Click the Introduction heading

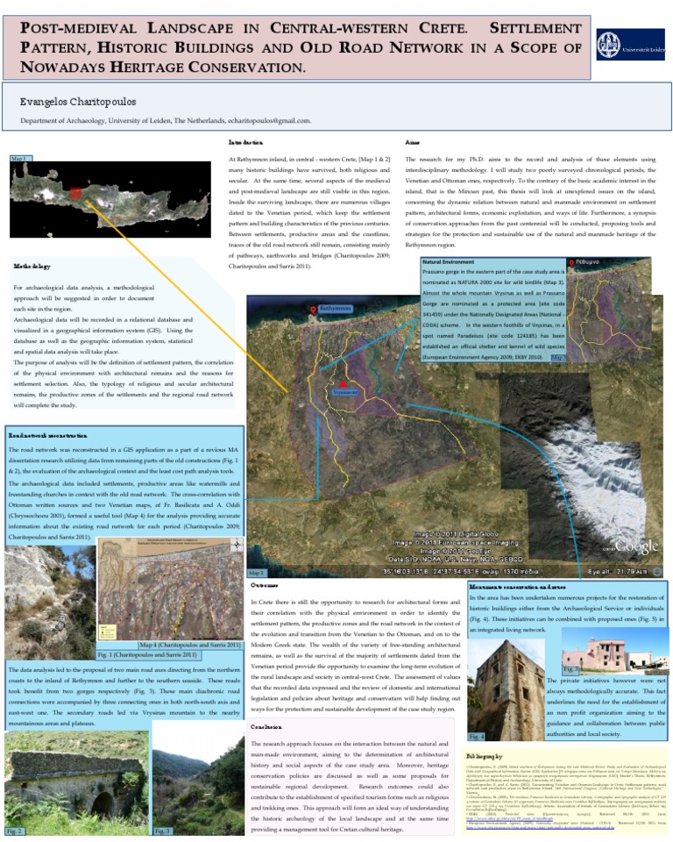coord(245,142)
